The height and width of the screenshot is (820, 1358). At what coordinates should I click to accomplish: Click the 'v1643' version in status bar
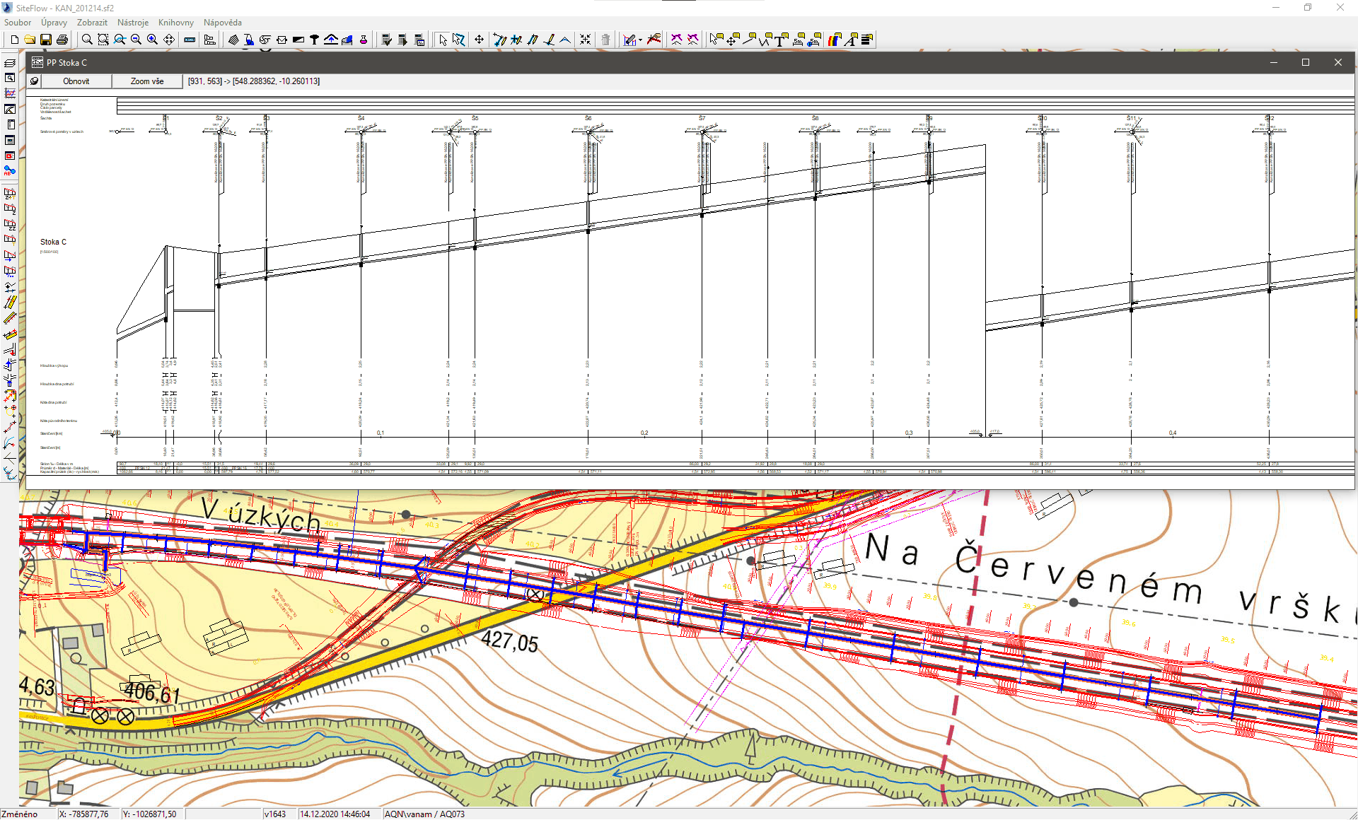point(275,814)
